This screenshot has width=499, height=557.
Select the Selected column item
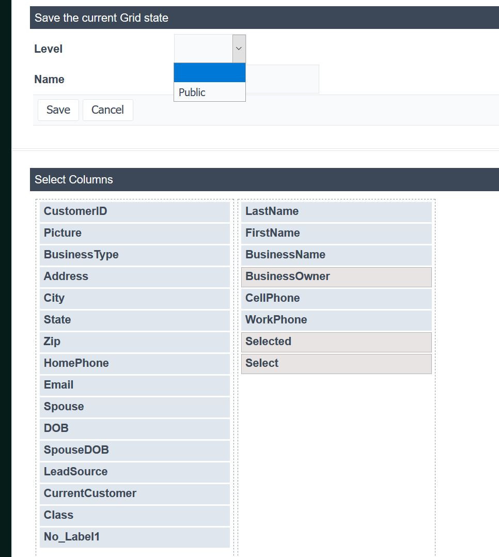click(x=336, y=342)
